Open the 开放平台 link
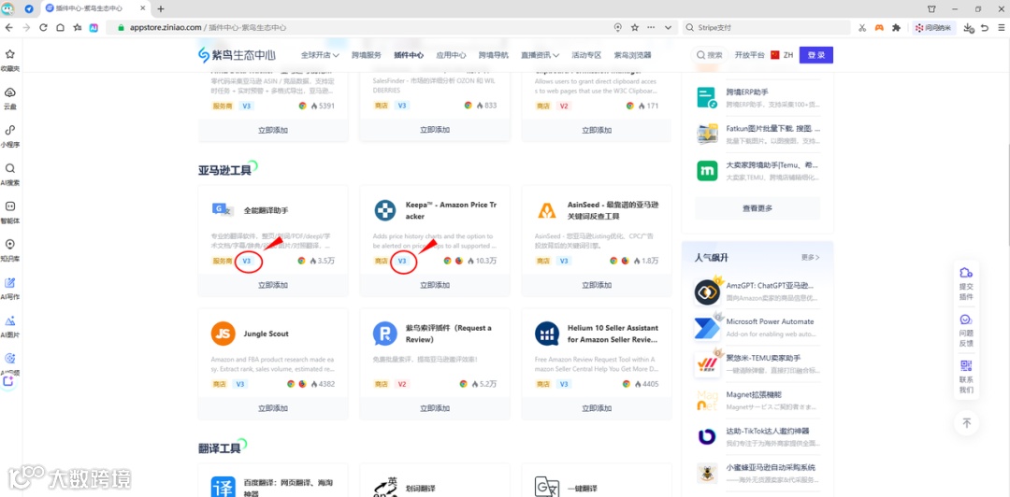Viewport: 1010px width, 497px height. point(750,55)
